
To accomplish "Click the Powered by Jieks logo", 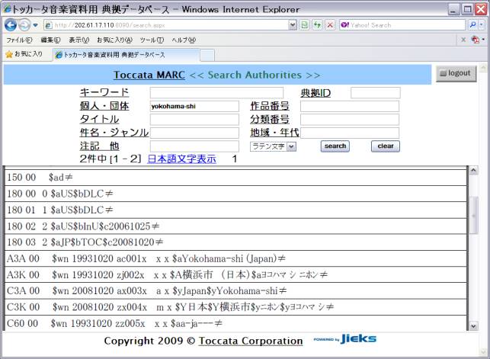I will [345, 338].
